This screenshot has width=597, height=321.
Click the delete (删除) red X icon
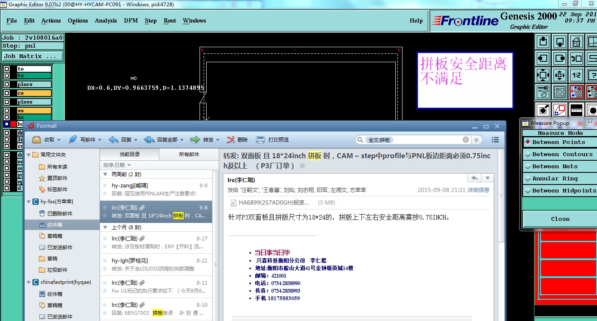click(x=231, y=140)
